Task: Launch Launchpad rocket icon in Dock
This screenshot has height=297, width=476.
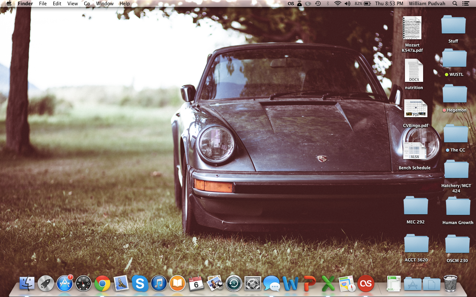Action: tap(46, 283)
